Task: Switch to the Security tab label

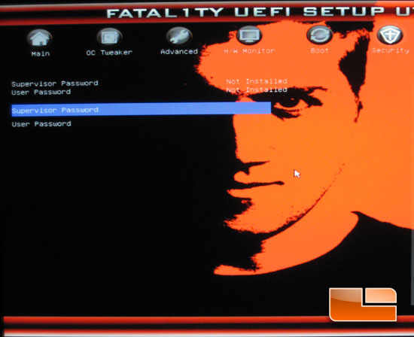Action: click(x=391, y=50)
